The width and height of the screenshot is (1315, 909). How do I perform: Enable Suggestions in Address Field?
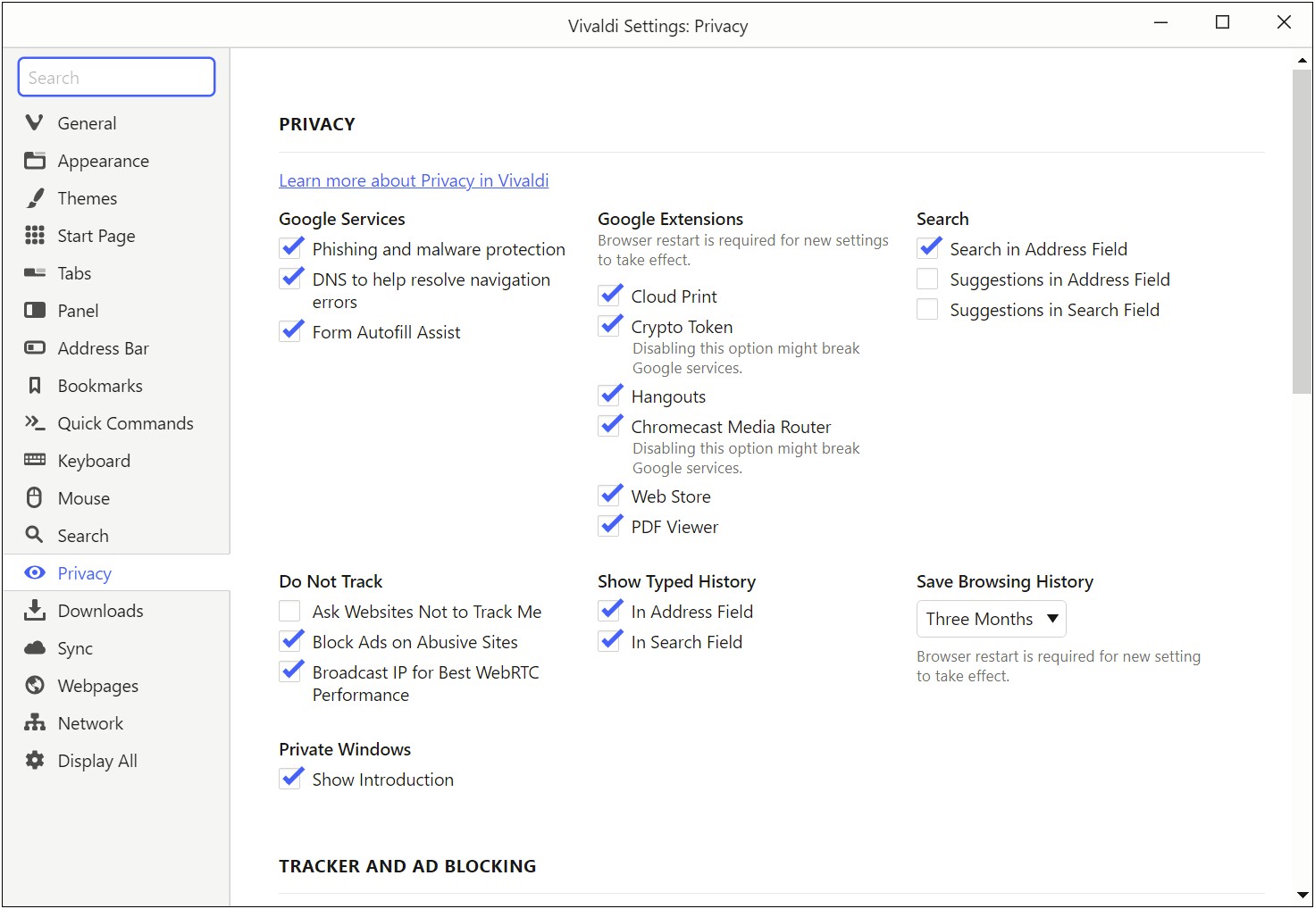928,279
